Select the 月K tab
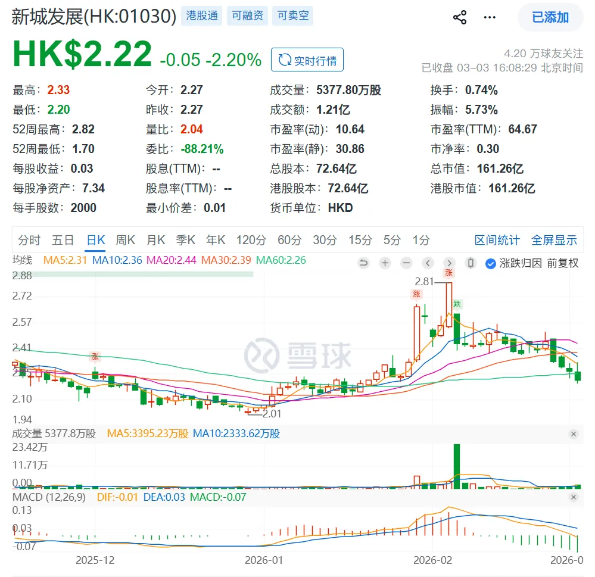Viewport: 595px width, 577px height. click(x=155, y=240)
